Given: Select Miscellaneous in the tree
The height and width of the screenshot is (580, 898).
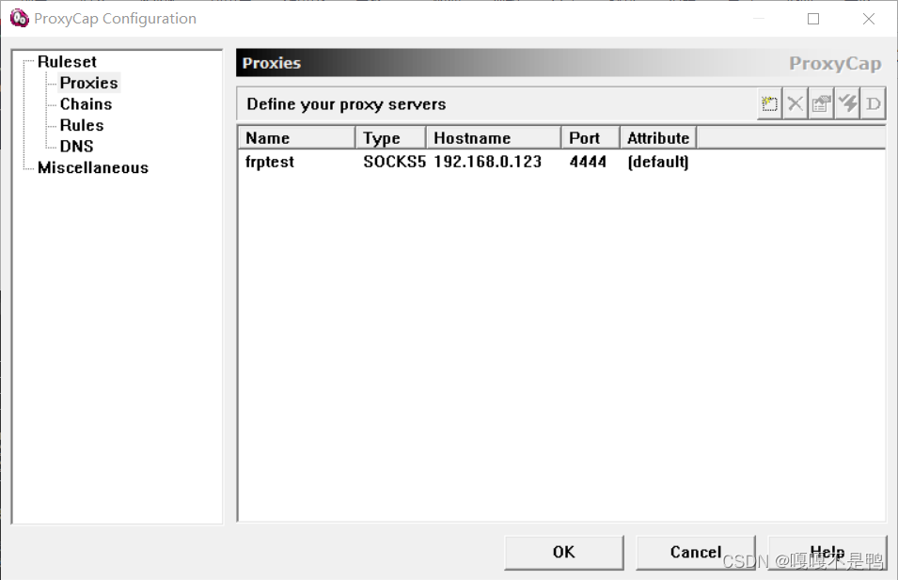Looking at the screenshot, I should pyautogui.click(x=93, y=167).
